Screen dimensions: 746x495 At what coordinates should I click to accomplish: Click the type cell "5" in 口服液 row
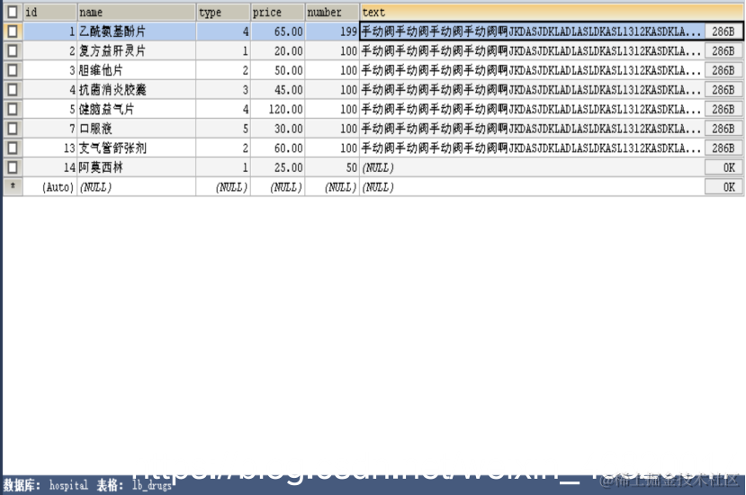(223, 129)
